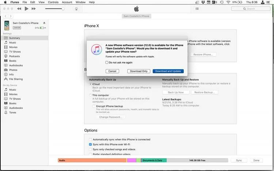Viewport: 274px width, 171px height.
Task: Click the Done button
Action: (x=256, y=160)
